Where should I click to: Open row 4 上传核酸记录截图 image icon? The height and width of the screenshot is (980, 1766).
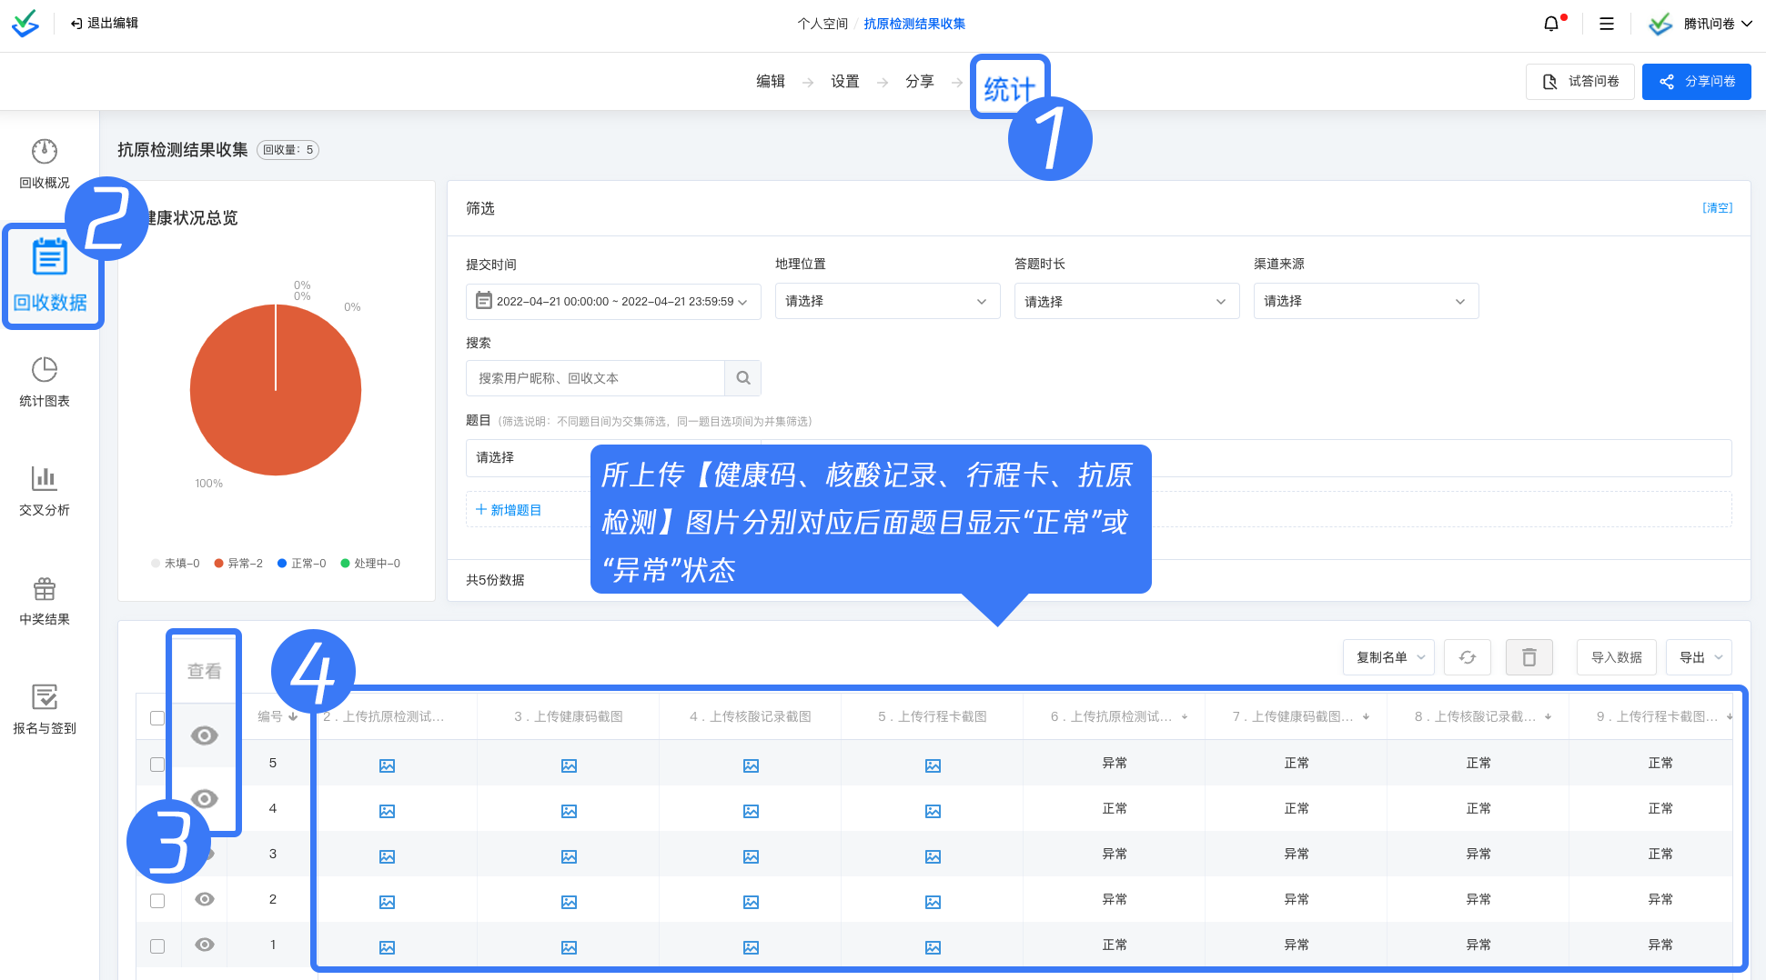pos(751,811)
